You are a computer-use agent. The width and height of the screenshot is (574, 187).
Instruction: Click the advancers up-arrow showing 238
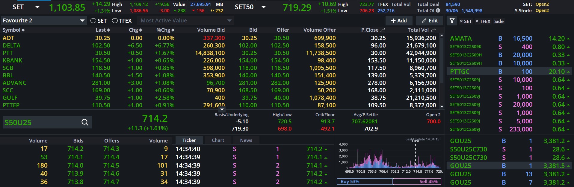pyautogui.click(x=175, y=11)
